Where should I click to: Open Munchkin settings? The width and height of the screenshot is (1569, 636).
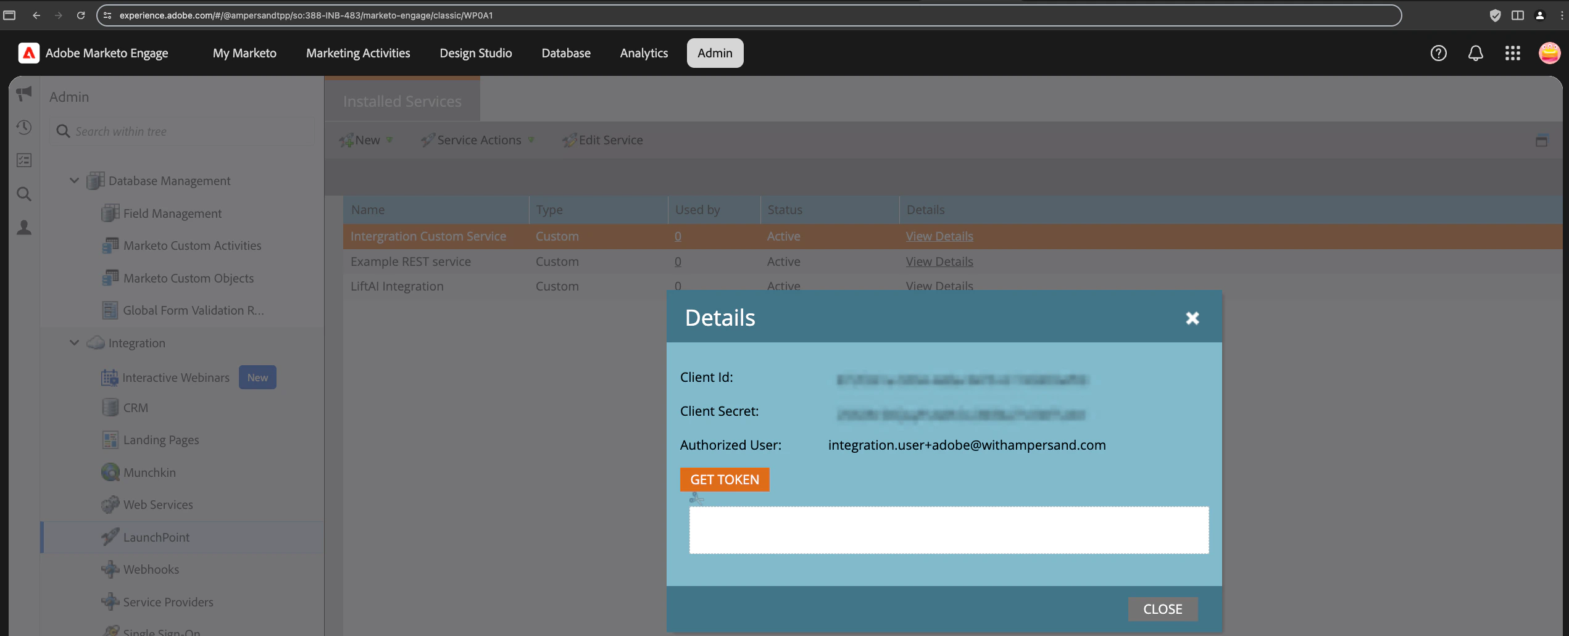click(x=139, y=473)
